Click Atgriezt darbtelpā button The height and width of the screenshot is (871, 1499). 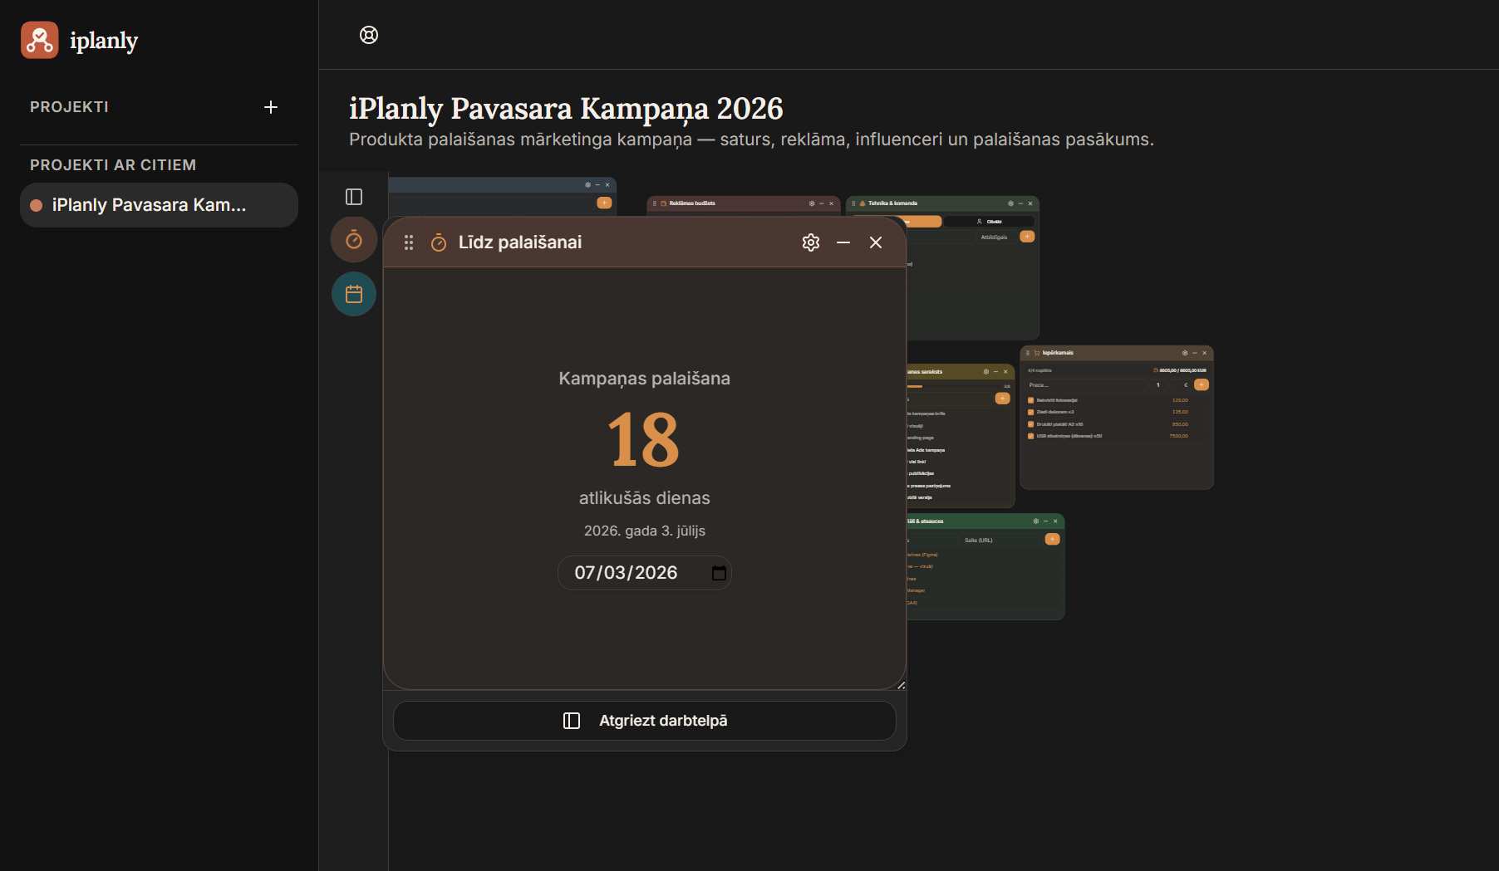pyautogui.click(x=645, y=721)
